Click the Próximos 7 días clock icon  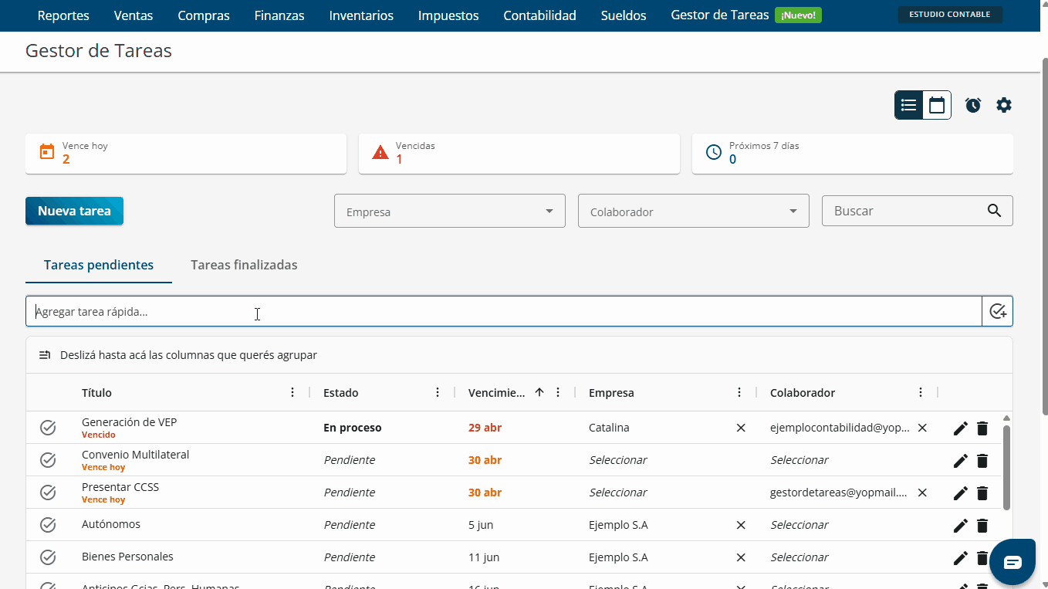[x=714, y=152]
